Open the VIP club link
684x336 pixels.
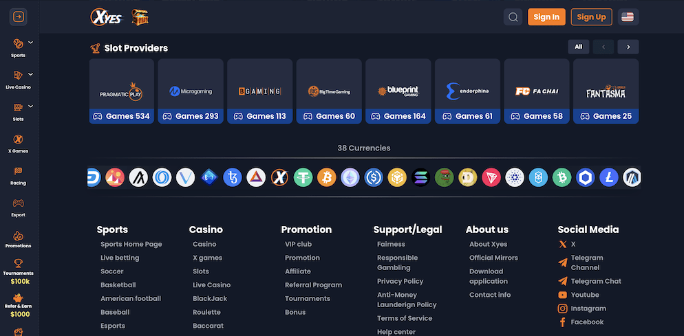pyautogui.click(x=299, y=244)
